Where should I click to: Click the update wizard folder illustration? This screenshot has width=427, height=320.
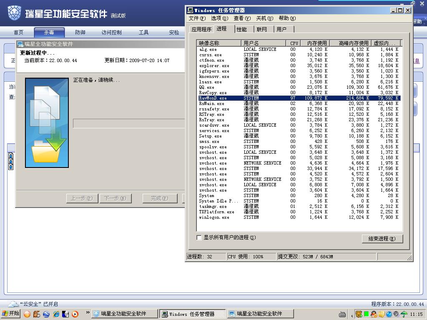point(47,123)
